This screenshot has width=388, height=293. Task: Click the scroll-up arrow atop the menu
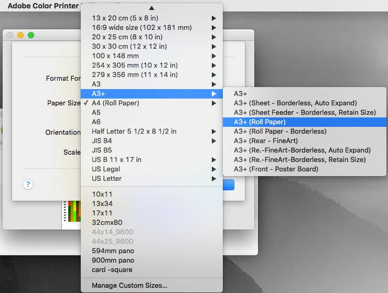[x=152, y=8]
